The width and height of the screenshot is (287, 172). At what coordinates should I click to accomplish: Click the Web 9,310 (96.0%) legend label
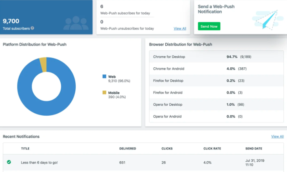pyautogui.click(x=119, y=79)
